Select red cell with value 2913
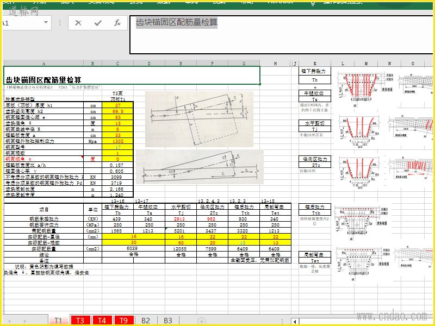This screenshot has height=326, width=435. pos(181,219)
